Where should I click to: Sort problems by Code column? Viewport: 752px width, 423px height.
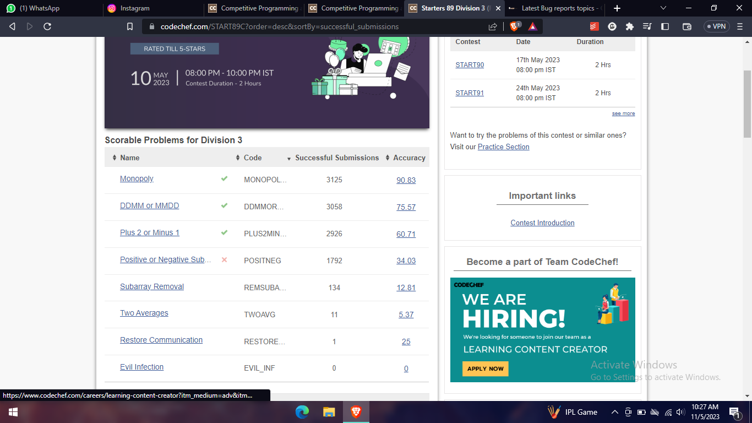pyautogui.click(x=249, y=158)
